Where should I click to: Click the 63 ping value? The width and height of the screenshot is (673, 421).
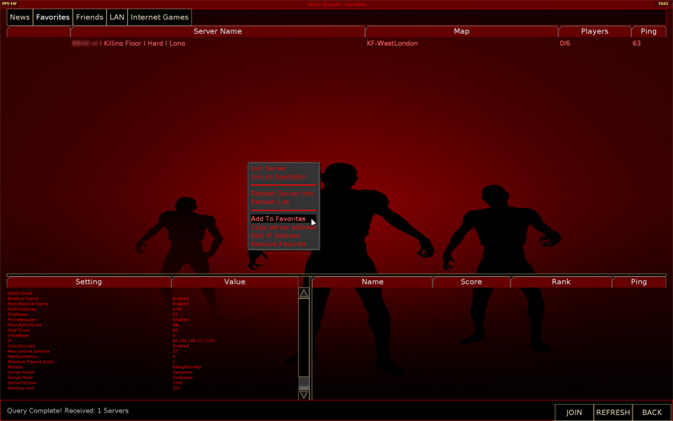click(x=637, y=44)
